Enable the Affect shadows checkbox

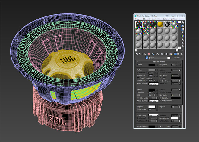160,101
